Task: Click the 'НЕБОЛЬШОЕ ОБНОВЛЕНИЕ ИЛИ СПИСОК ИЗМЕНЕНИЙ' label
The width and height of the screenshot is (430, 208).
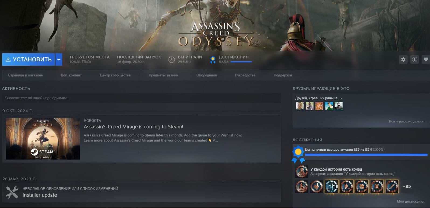Action: pyautogui.click(x=70, y=189)
